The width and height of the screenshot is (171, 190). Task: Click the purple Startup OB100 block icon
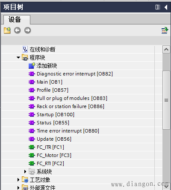click(x=32, y=115)
